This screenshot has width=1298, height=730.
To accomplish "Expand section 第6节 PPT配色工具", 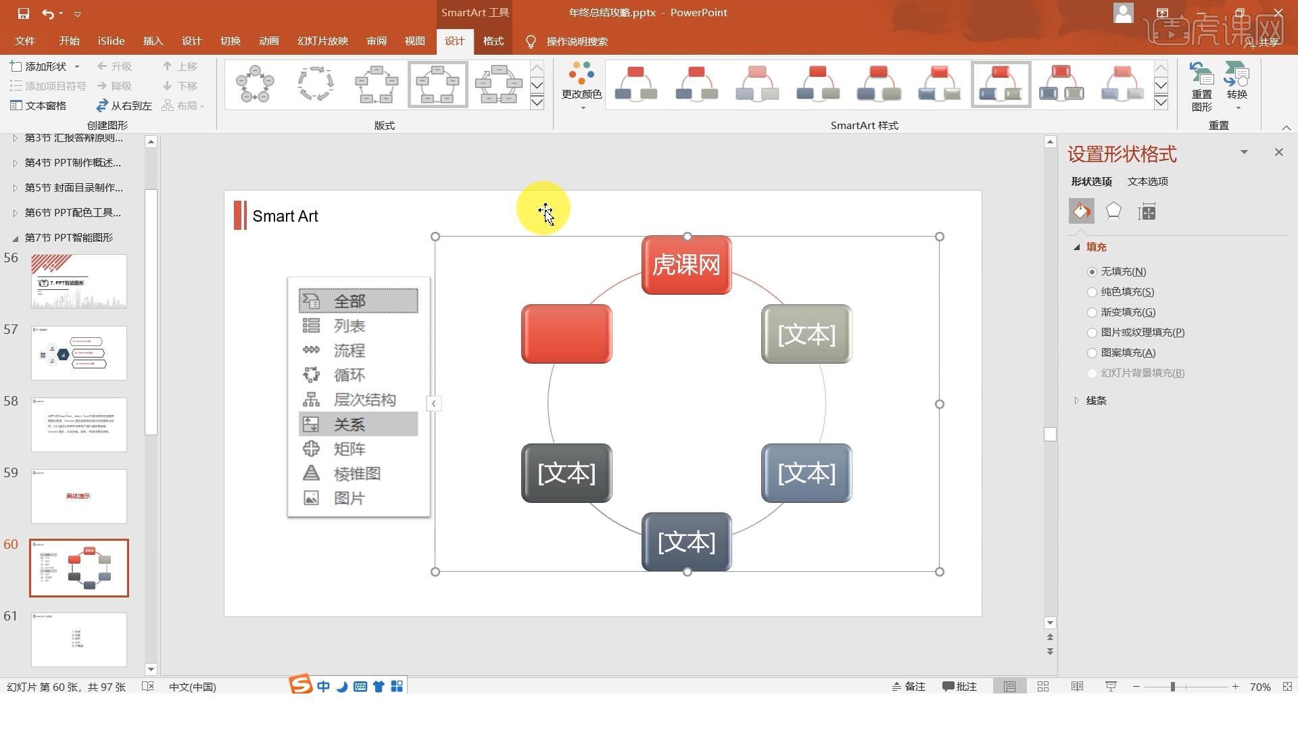I will pos(15,212).
